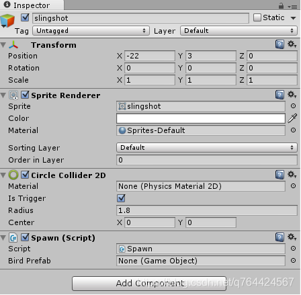Open Sprite Renderer gear settings menu

(292, 95)
